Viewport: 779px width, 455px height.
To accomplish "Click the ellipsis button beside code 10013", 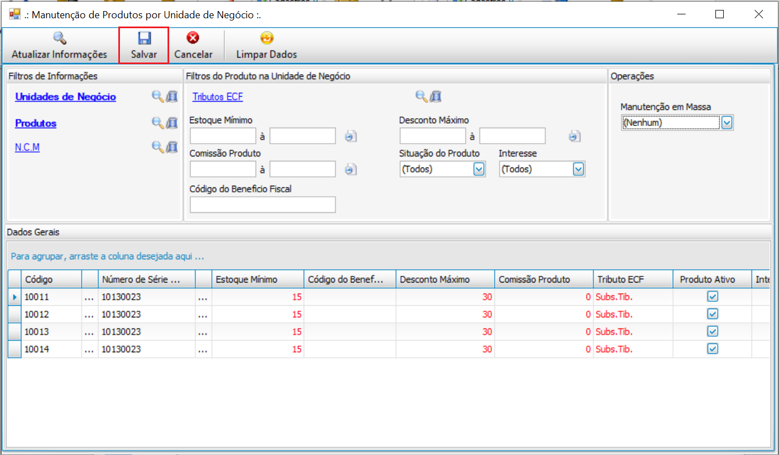I will (90, 332).
